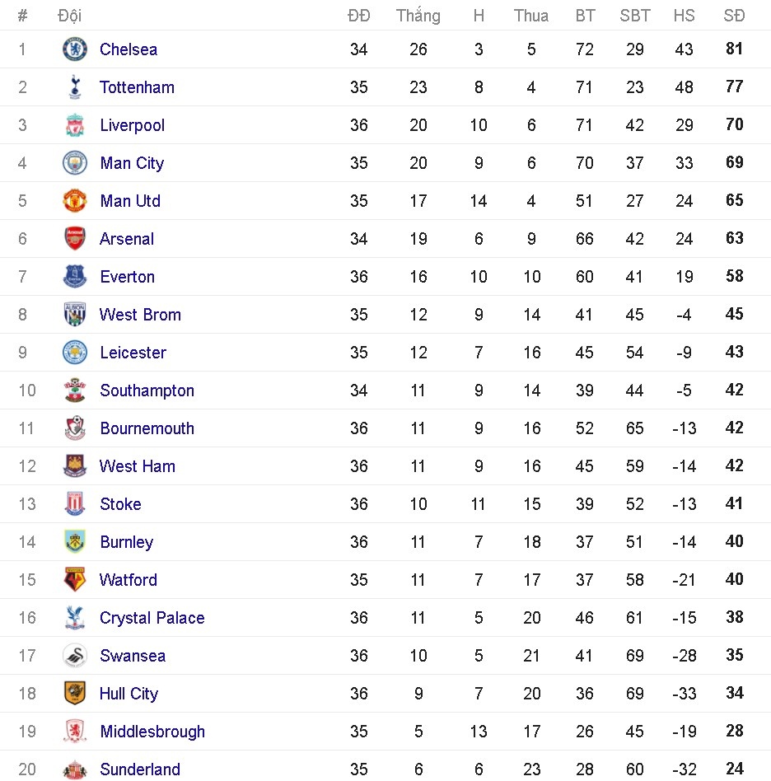Click the Arsenal club crest icon

75,239
